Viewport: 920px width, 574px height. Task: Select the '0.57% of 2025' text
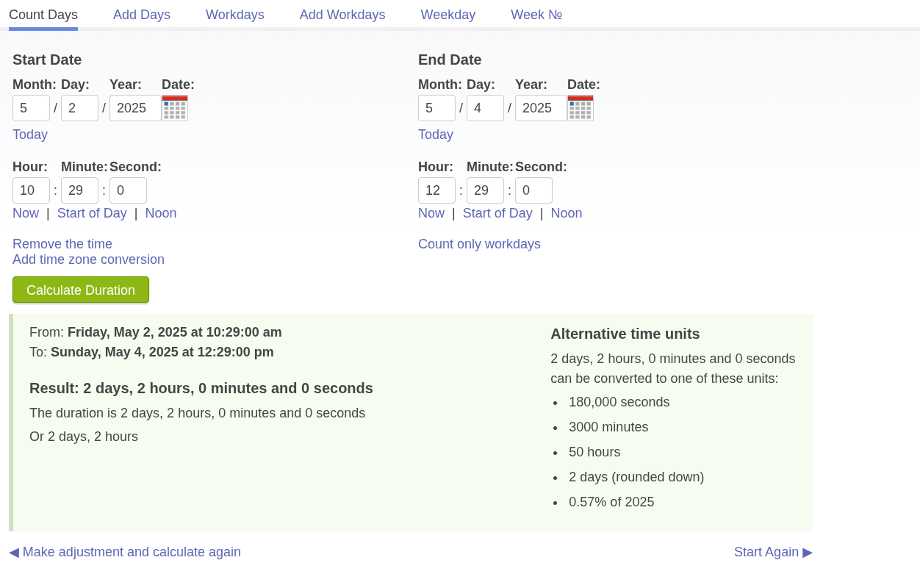click(x=611, y=502)
